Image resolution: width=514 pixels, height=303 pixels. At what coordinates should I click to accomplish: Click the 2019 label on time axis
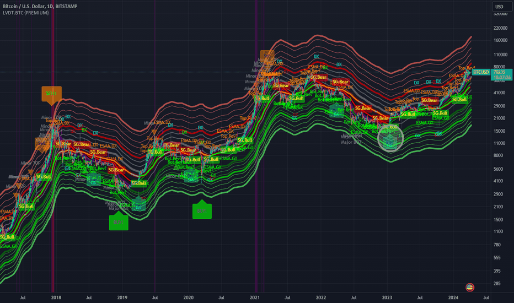[x=122, y=297]
